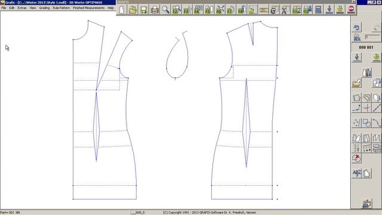This screenshot has width=382, height=215.
Task: Select the polygon outline tool in side panel
Action: click(357, 98)
